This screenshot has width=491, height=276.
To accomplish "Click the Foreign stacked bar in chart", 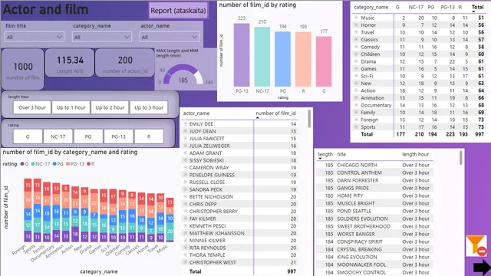I will click(x=28, y=210).
